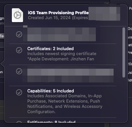Select the highlighted Te item at left edge
The height and width of the screenshot is (127, 132).
point(2,36)
